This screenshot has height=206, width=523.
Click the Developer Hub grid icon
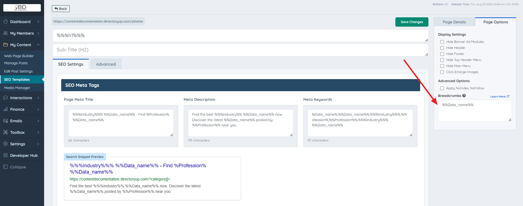tap(6, 155)
